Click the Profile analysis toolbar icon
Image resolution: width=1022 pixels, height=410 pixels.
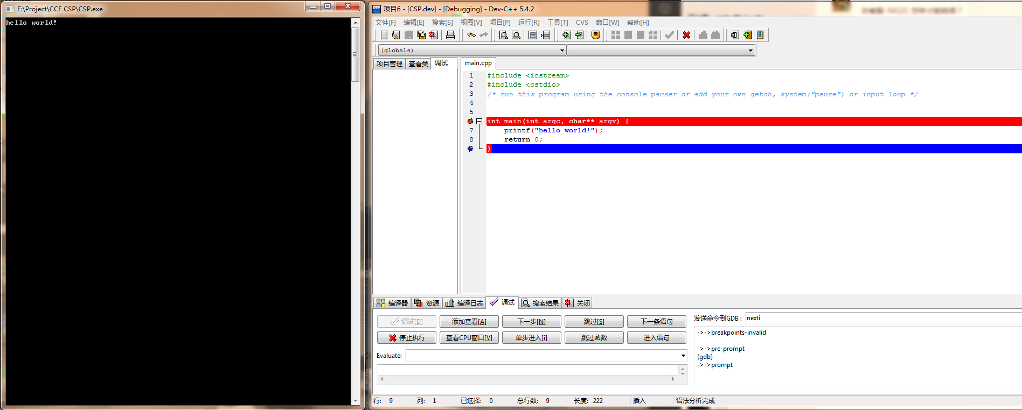click(x=703, y=35)
